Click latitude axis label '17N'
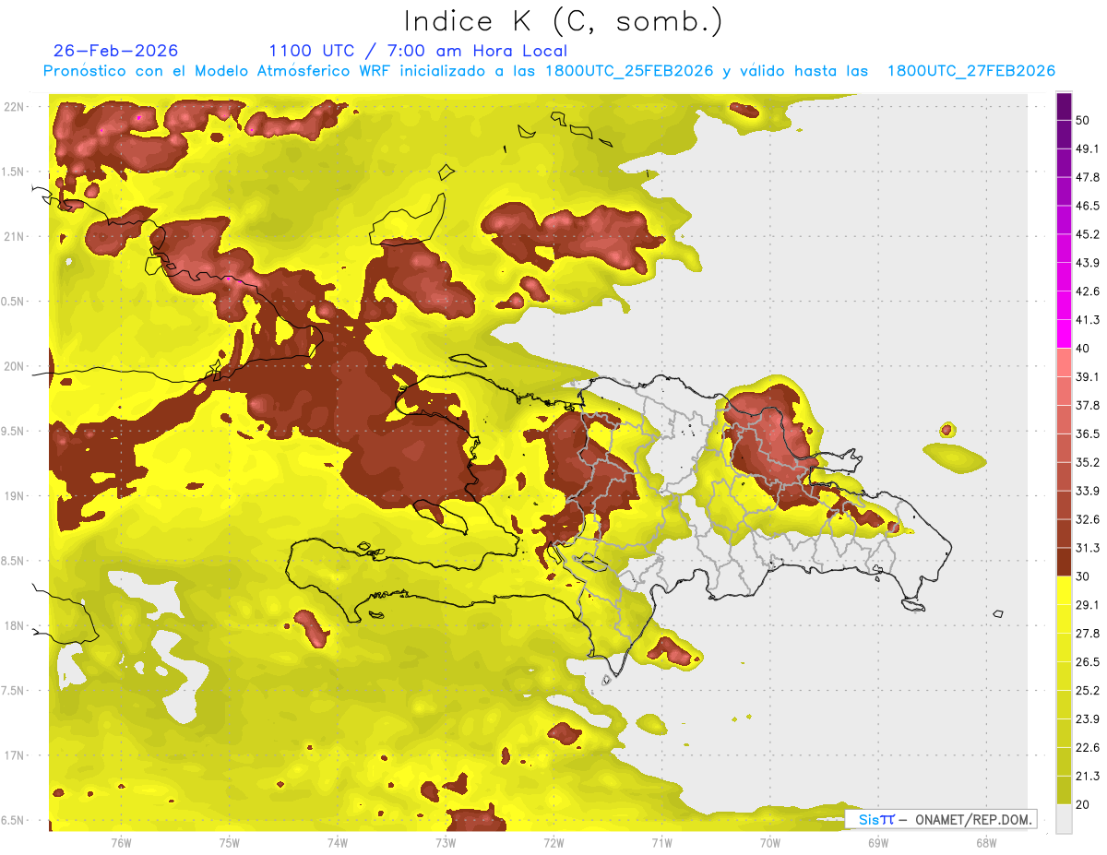 click(15, 755)
